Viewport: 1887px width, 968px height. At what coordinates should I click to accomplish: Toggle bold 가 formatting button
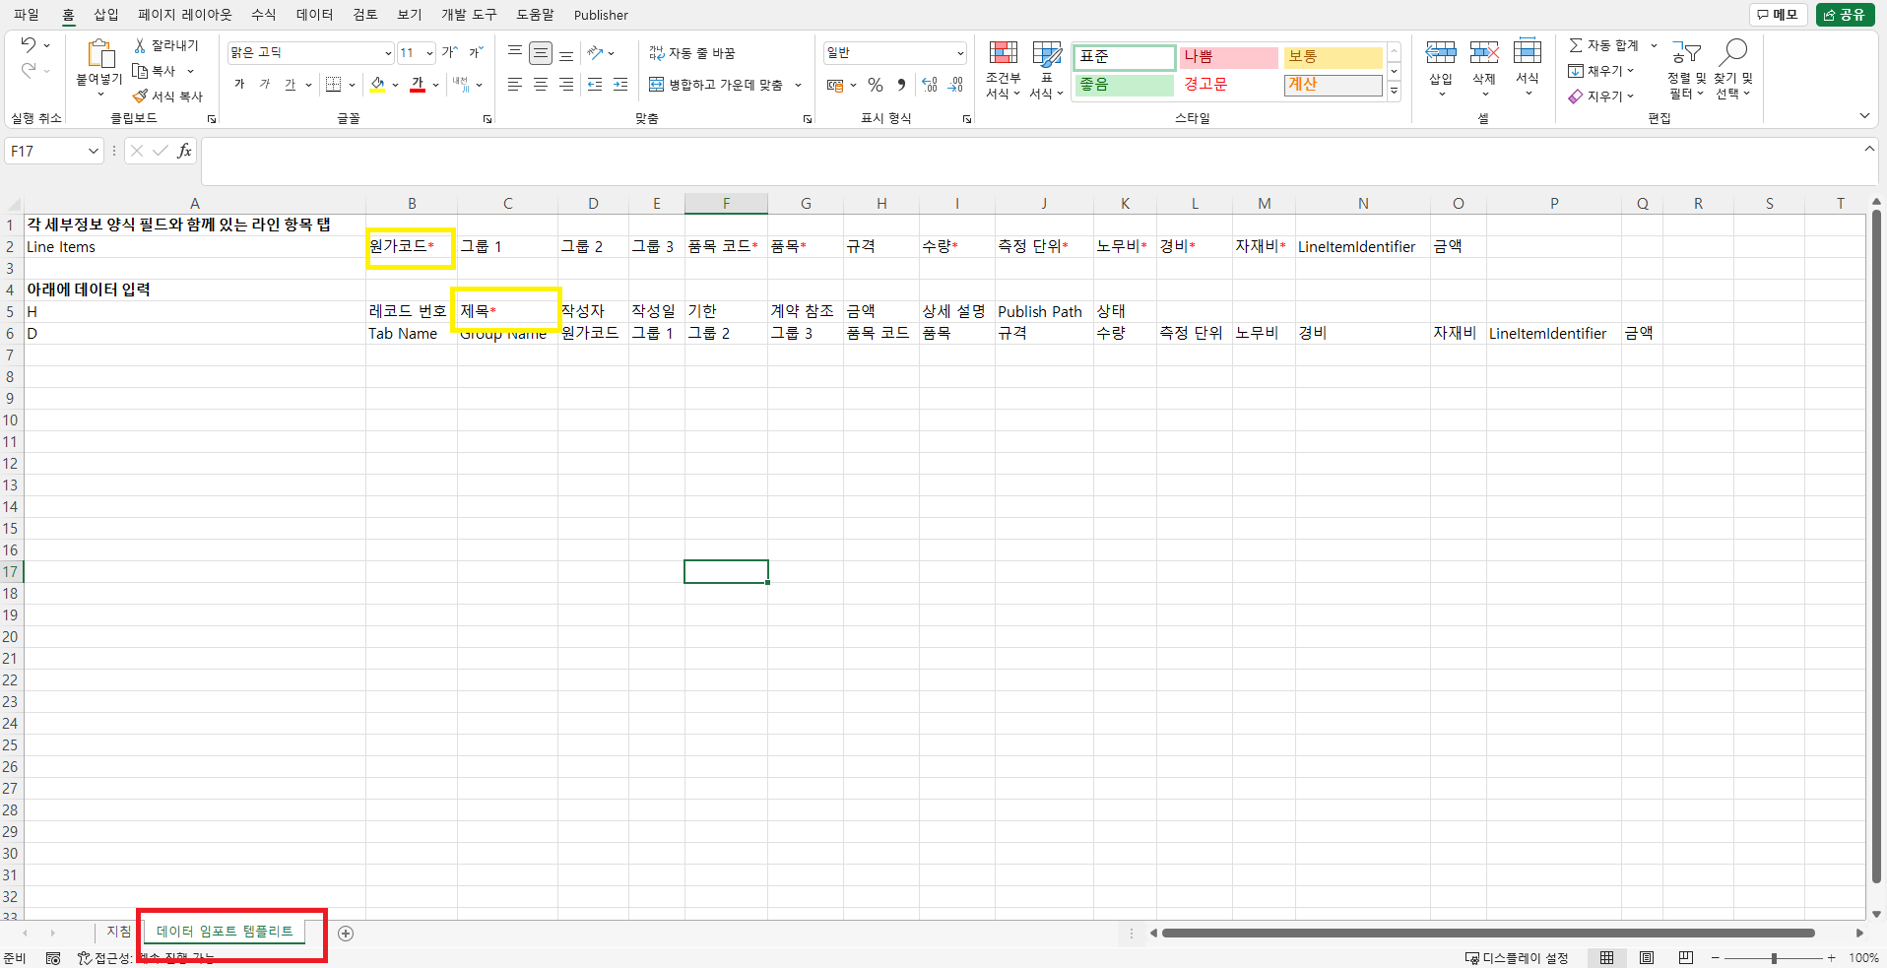pos(239,85)
